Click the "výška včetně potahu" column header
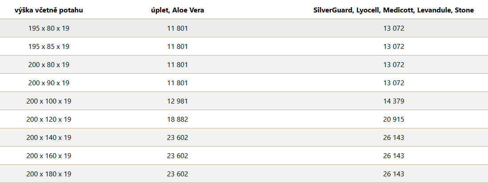 (x=49, y=10)
